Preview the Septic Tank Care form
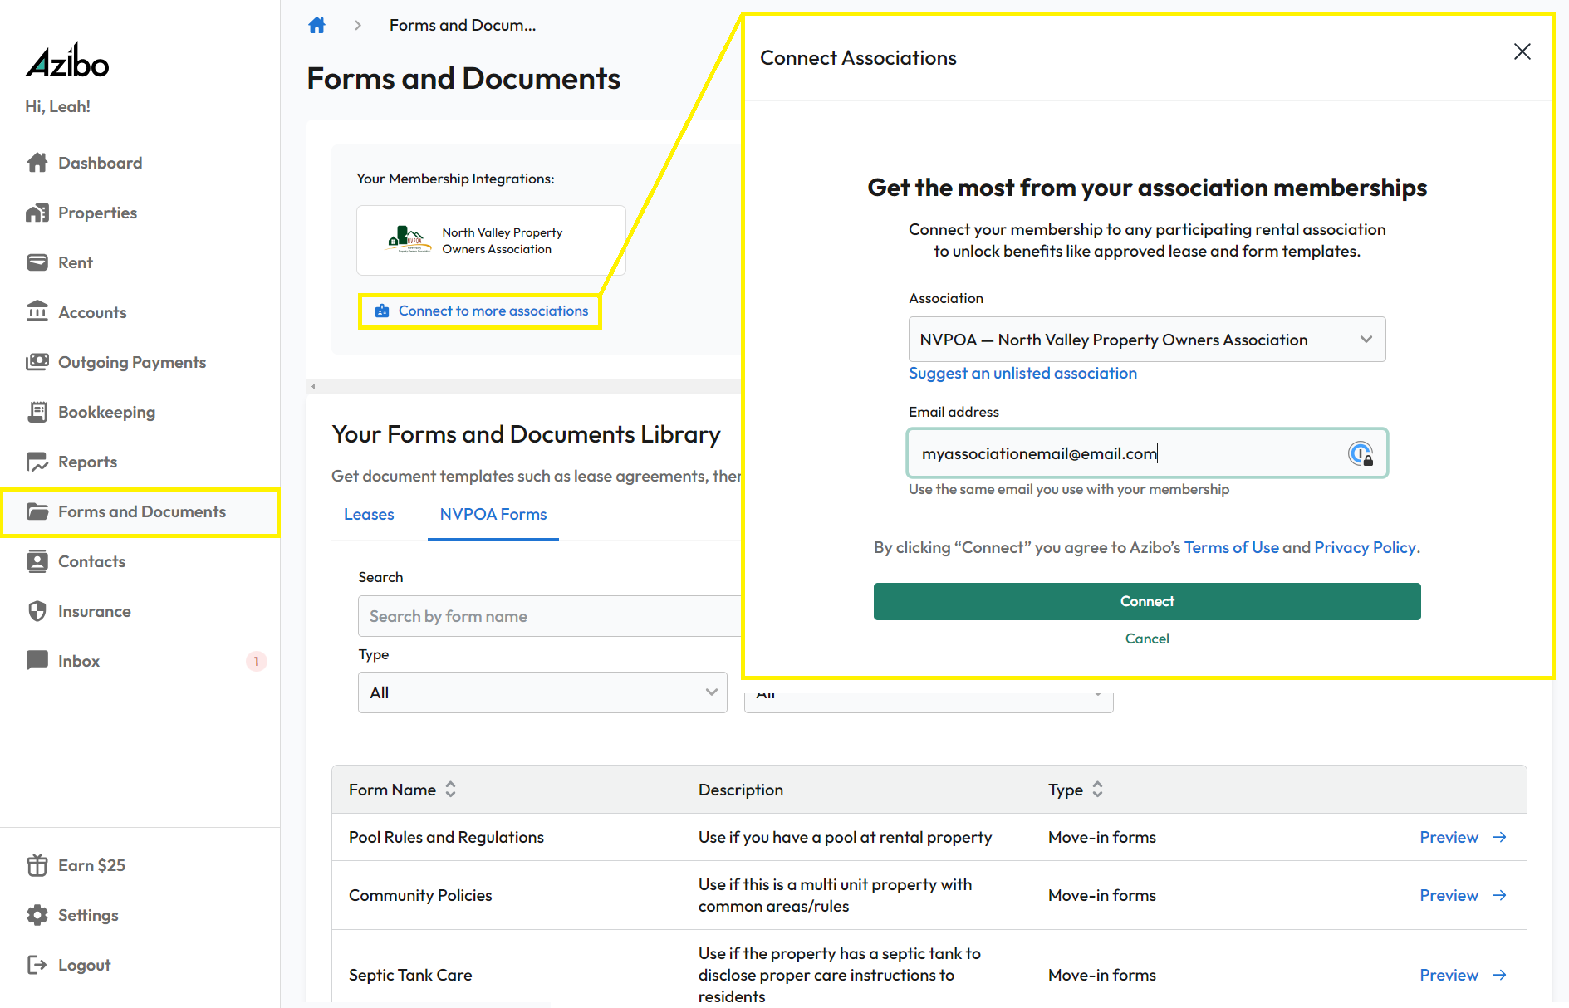The height and width of the screenshot is (1008, 1569). [x=1449, y=975]
